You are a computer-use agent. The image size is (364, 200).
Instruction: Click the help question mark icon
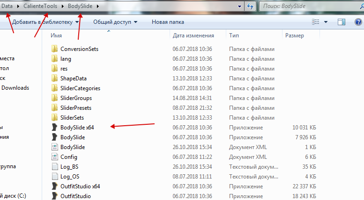(357, 22)
